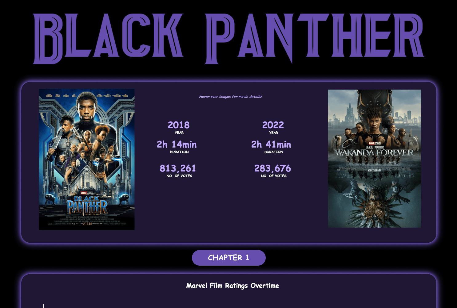Click the 283,676 vote count

coord(272,168)
